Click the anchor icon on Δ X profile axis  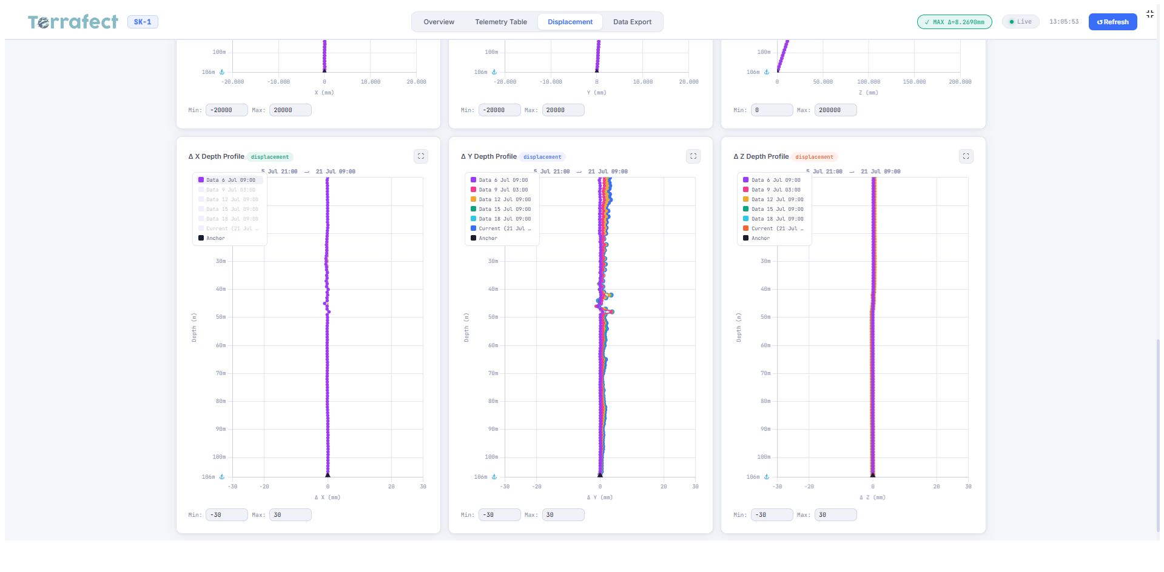pos(222,477)
